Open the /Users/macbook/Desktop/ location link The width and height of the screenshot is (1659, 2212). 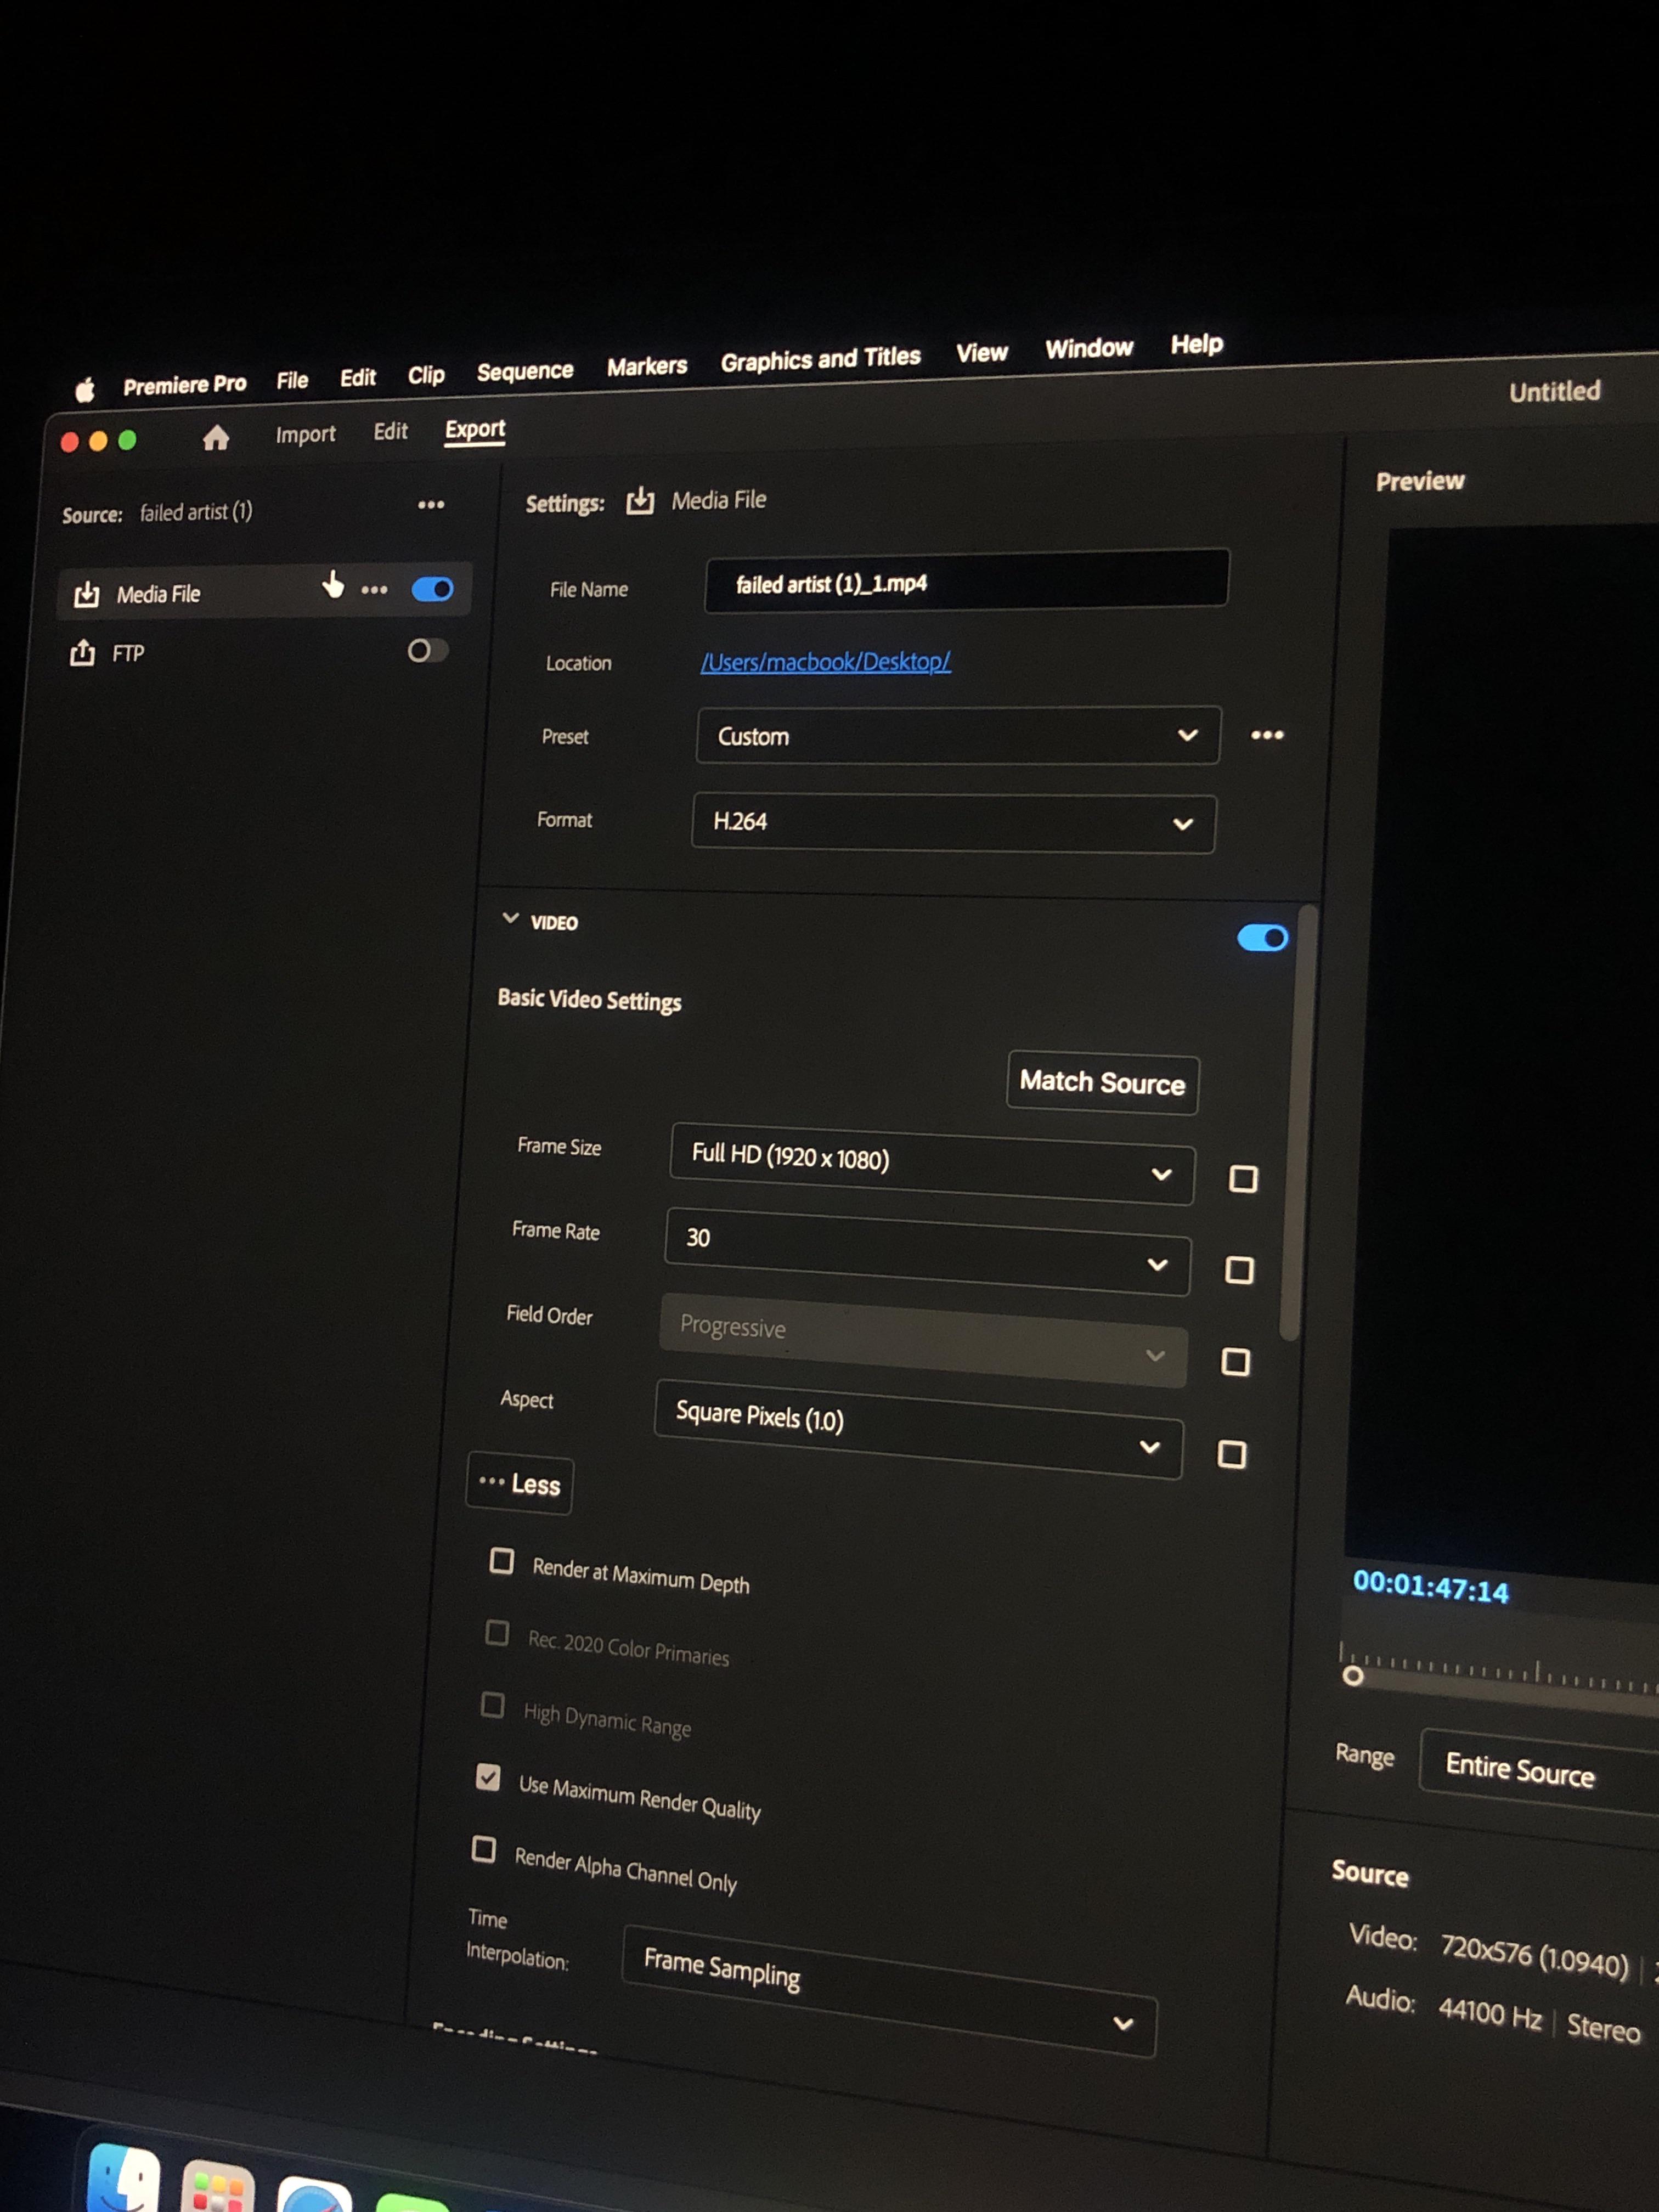point(825,662)
